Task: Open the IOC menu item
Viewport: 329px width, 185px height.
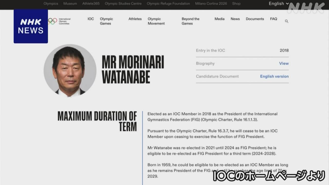Action: click(x=91, y=19)
